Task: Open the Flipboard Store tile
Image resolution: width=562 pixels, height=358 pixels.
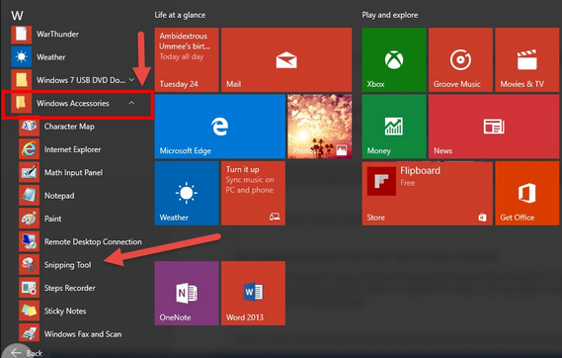Action: coord(428,194)
